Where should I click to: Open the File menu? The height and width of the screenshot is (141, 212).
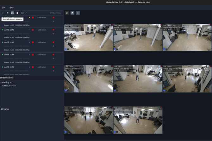[x=4, y=8]
